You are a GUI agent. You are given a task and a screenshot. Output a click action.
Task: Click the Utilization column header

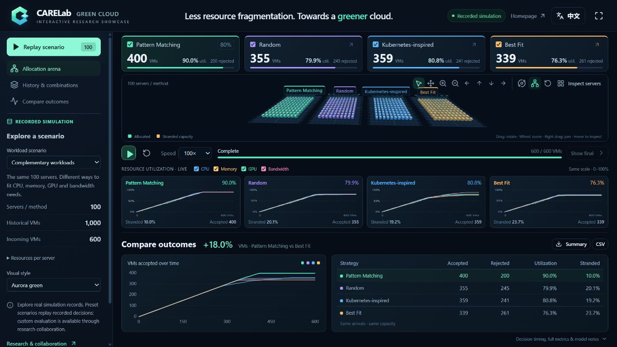coord(546,263)
